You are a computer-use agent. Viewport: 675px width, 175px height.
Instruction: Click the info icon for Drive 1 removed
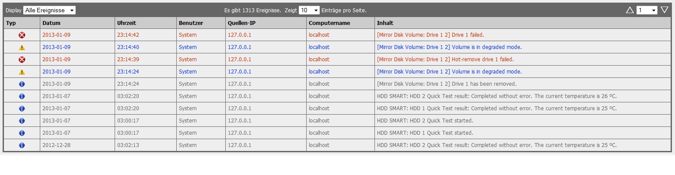point(22,84)
